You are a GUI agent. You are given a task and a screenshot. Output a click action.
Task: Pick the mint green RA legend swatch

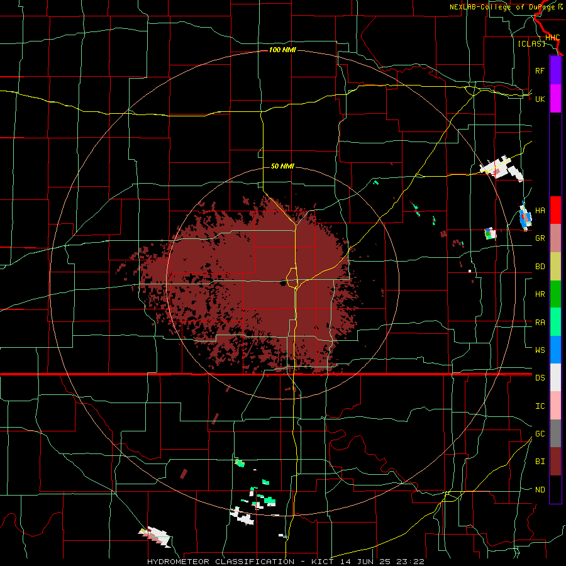(555, 322)
